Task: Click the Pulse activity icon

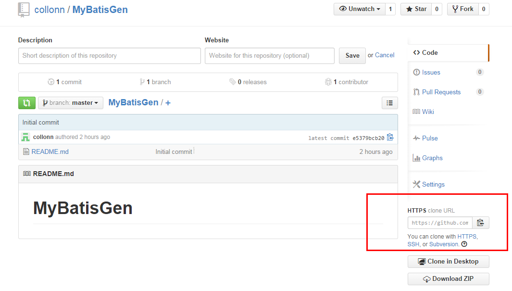Action: point(416,138)
